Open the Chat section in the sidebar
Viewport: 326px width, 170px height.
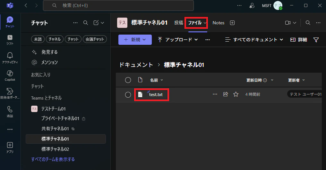[10, 22]
